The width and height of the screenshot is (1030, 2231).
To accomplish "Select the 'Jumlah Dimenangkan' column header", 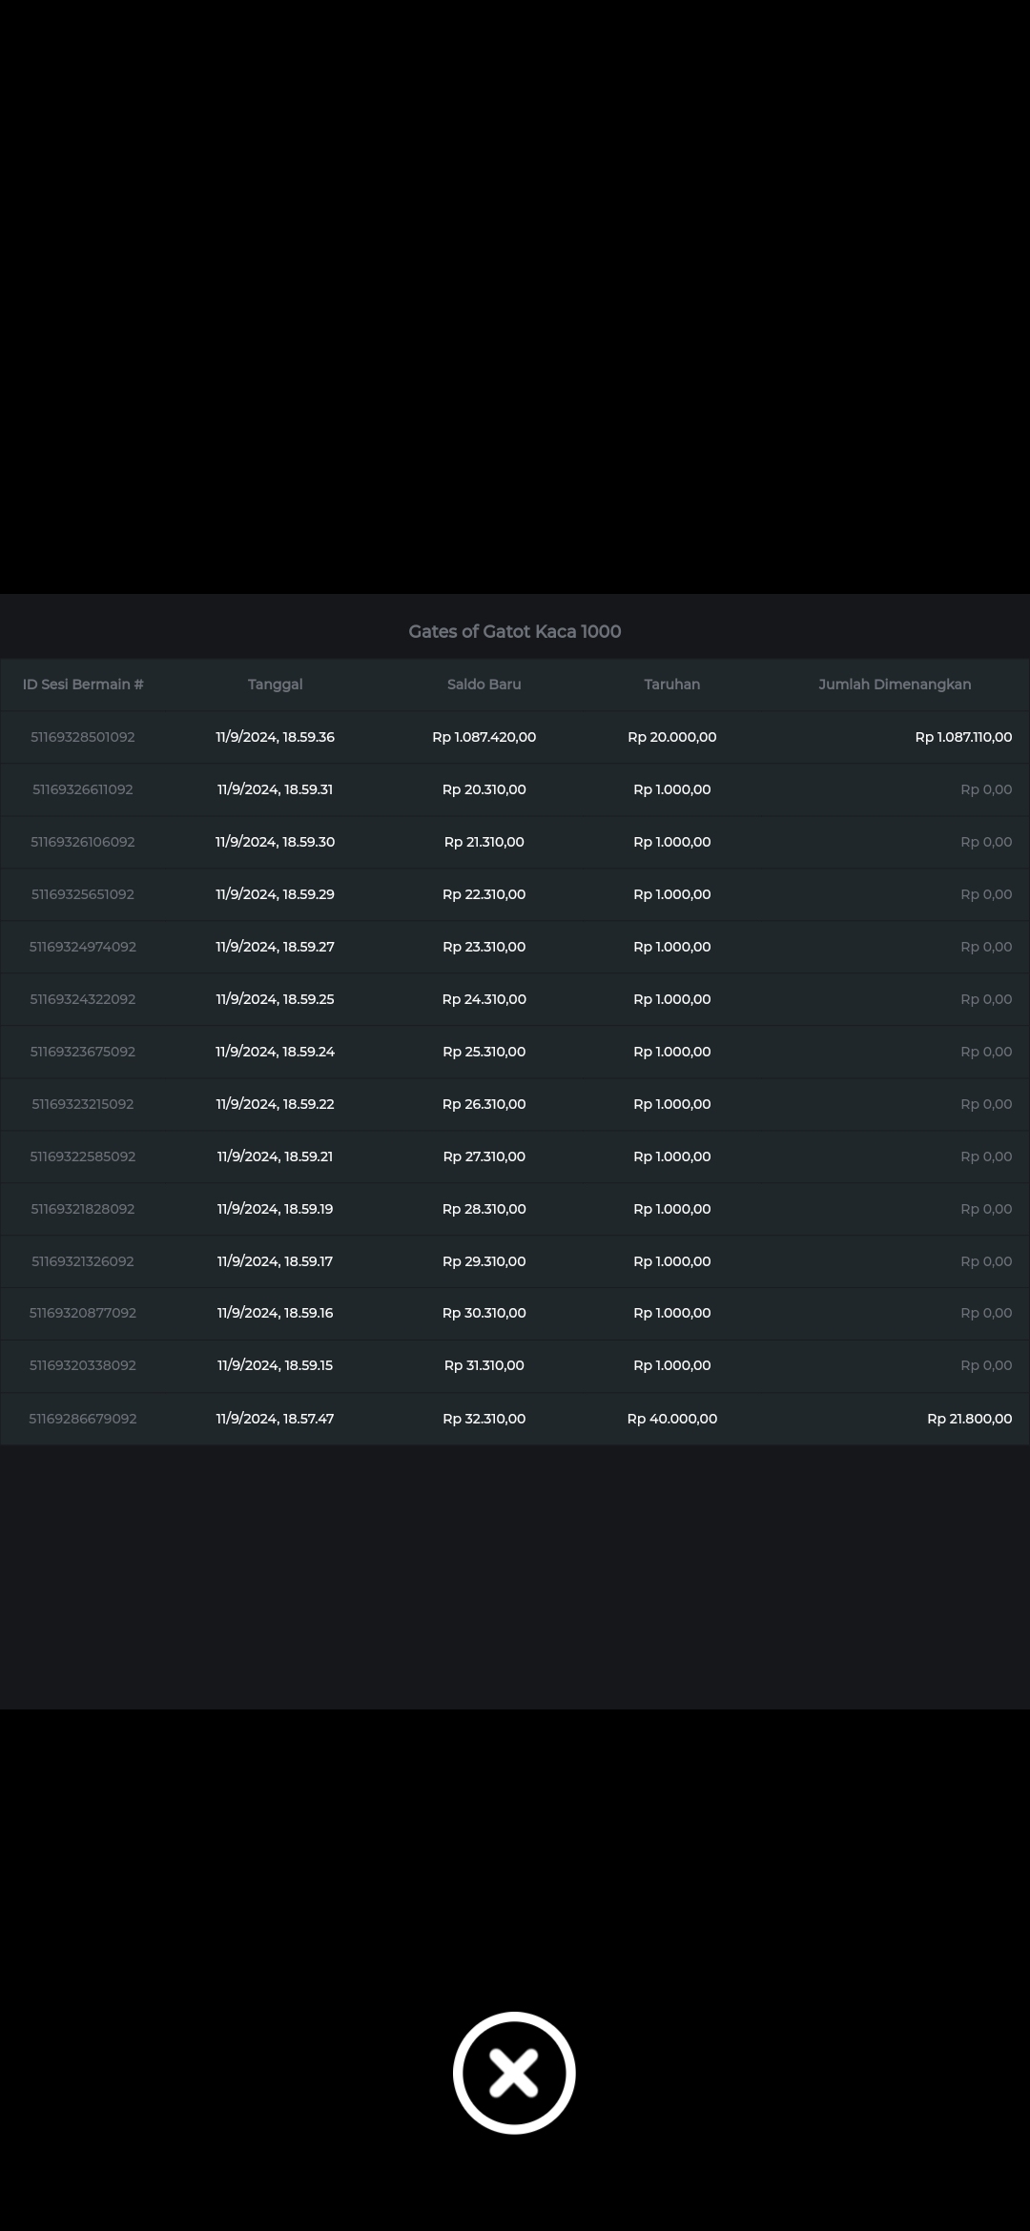I will [x=894, y=685].
